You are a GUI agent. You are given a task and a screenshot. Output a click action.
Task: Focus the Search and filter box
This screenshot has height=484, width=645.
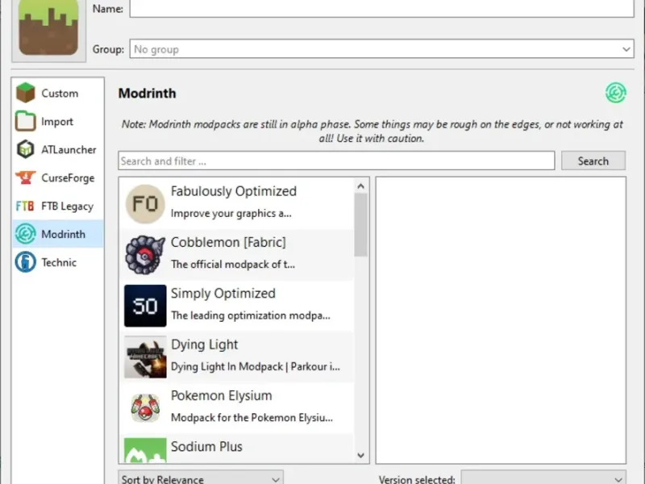click(x=336, y=161)
